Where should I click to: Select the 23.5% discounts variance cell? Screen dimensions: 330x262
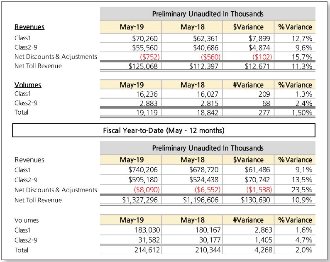(x=302, y=190)
